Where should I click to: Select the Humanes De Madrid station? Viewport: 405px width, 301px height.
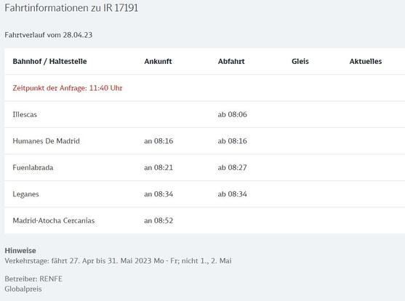47,141
